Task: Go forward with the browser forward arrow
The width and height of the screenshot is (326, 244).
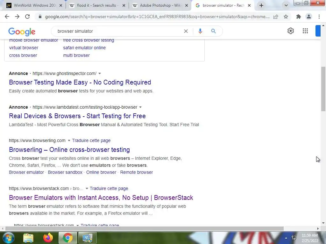Action: [x=17, y=17]
